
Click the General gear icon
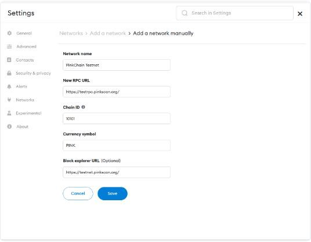(9, 33)
